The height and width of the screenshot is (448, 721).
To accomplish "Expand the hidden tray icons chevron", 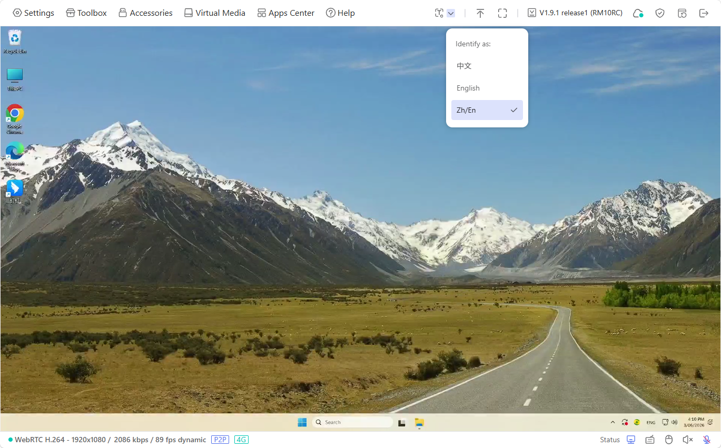I will (x=613, y=422).
